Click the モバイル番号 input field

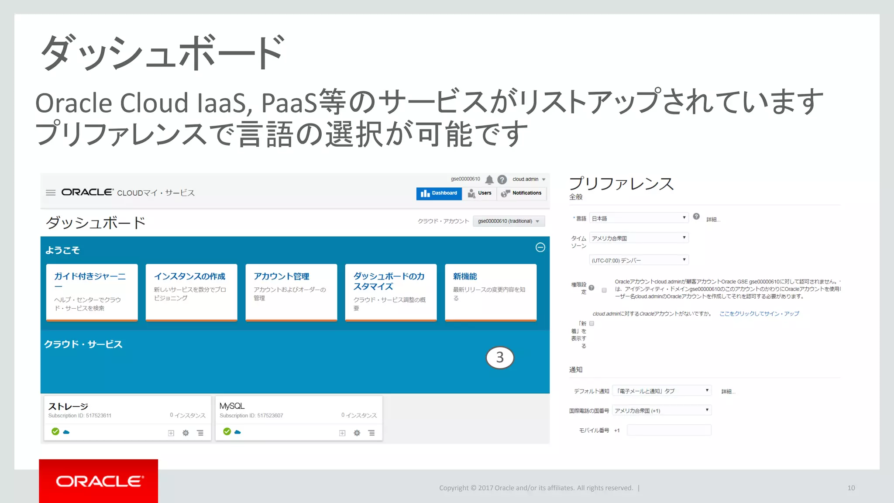(669, 430)
